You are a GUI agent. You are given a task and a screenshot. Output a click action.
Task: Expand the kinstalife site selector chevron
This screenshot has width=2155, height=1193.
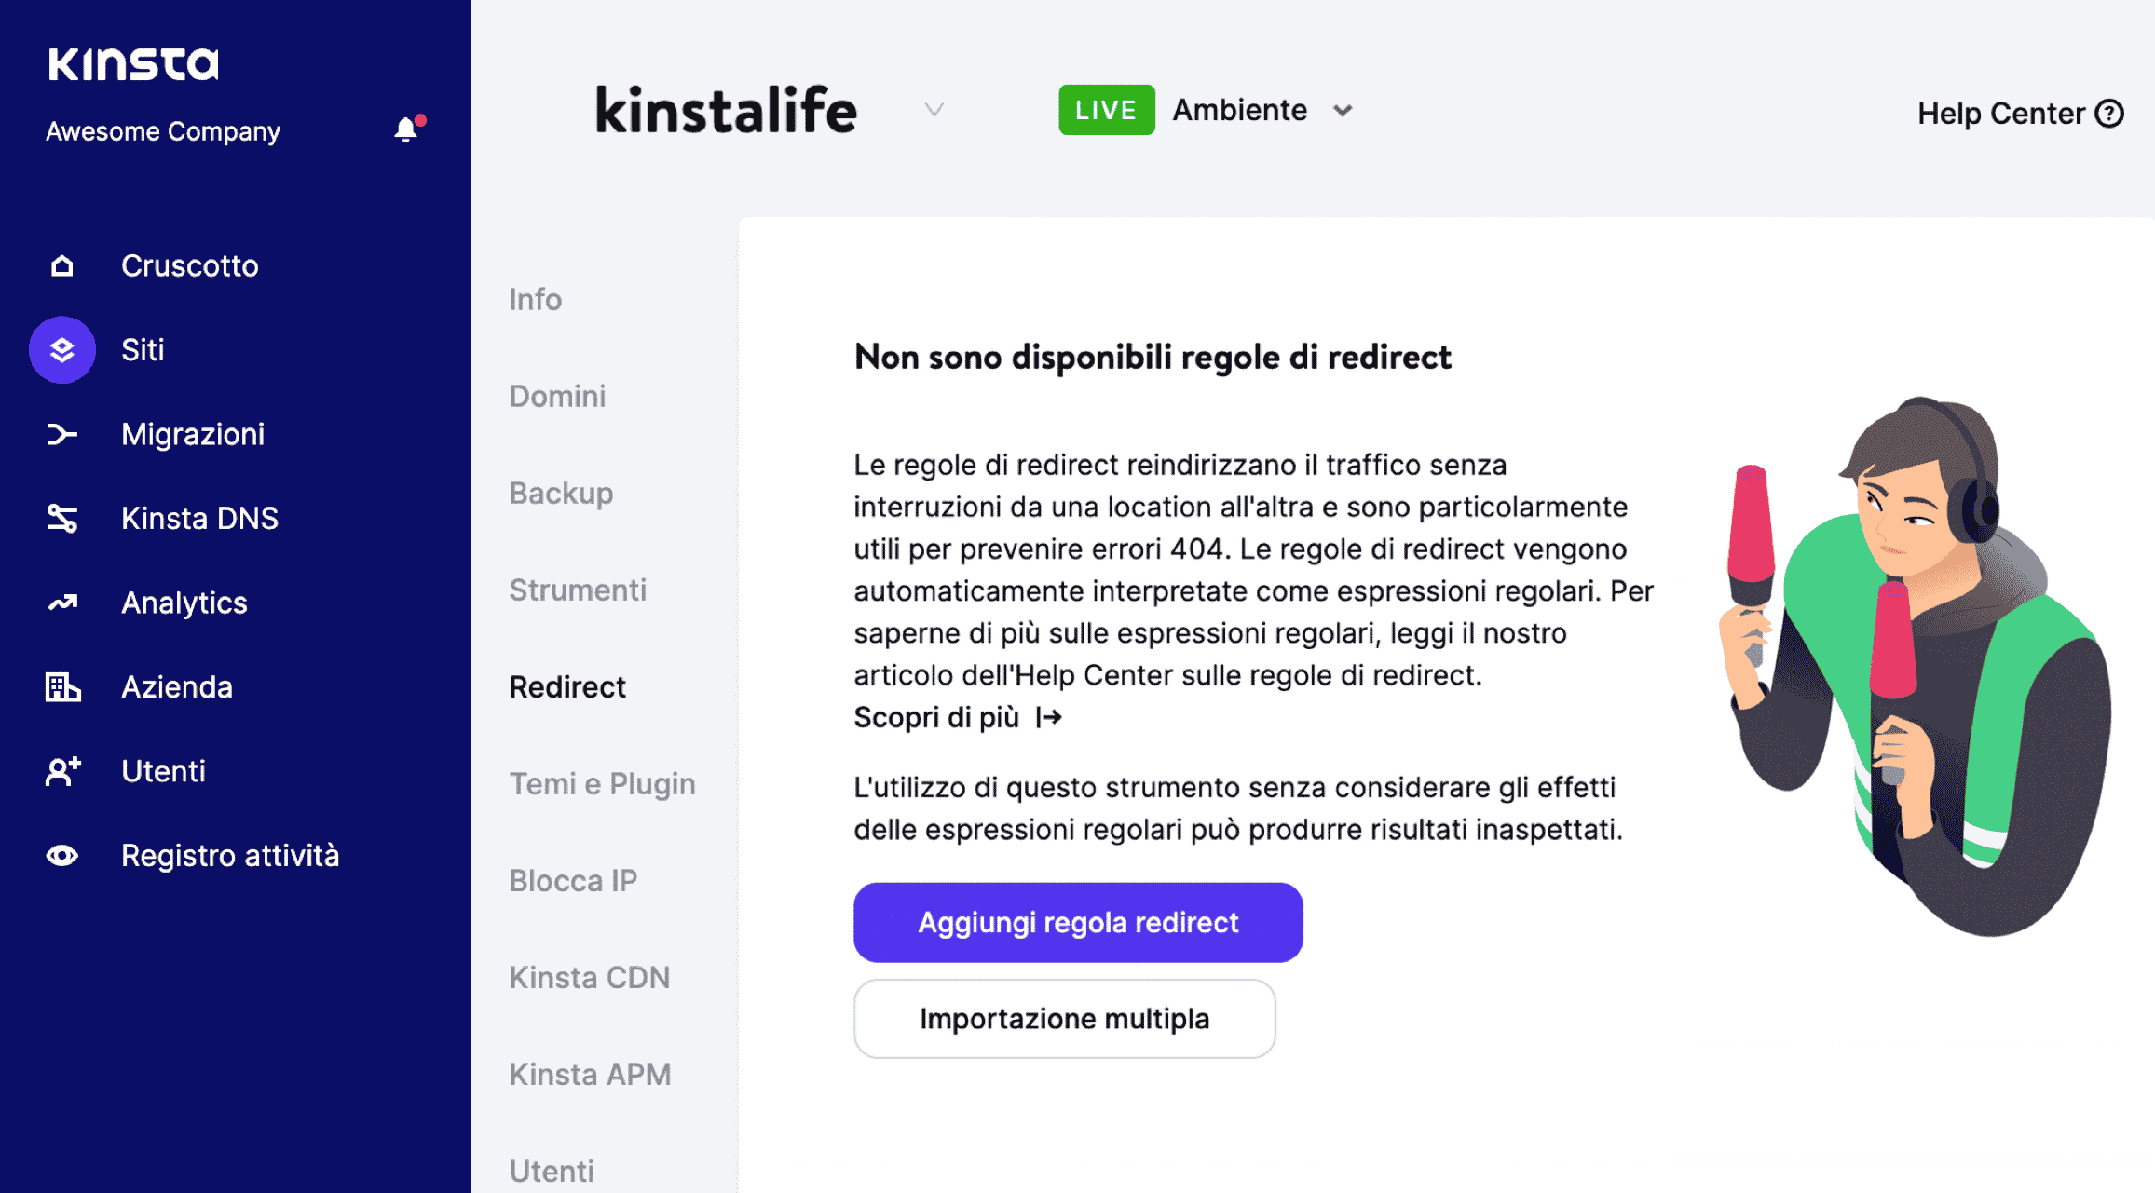(x=934, y=110)
